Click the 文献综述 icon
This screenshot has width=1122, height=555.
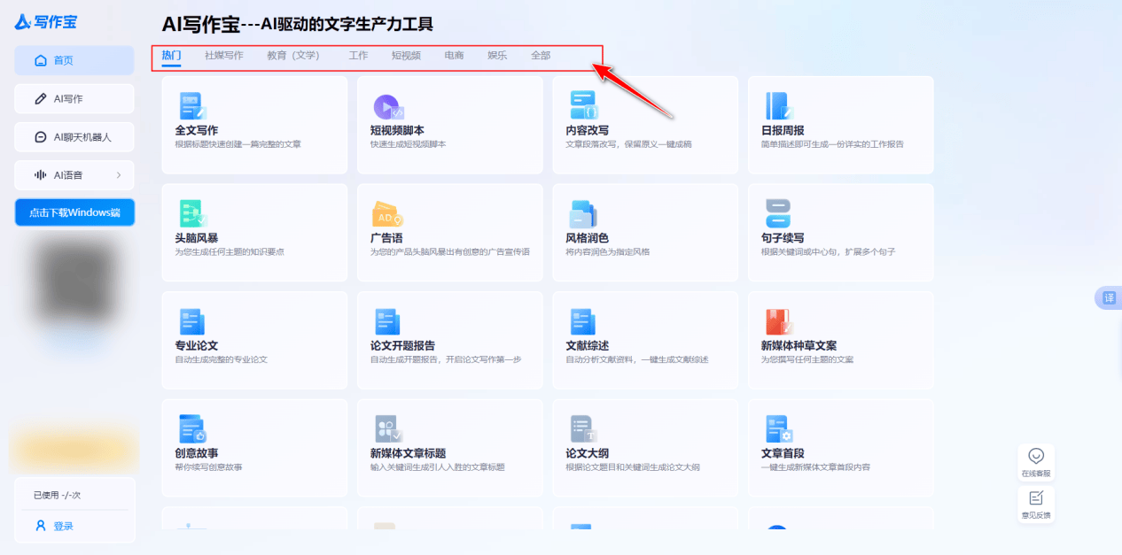click(x=582, y=322)
